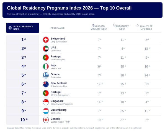The image size is (165, 134).
Task: Click Canada's 2nd Quality of Life rank
Action: [147, 120]
